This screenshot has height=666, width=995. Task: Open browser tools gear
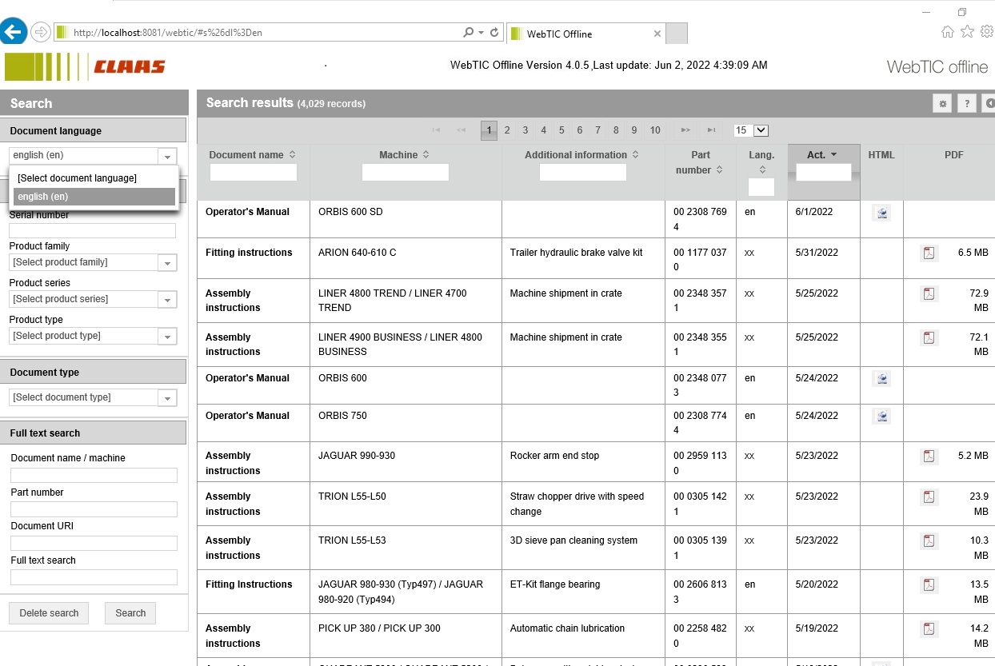tap(986, 32)
